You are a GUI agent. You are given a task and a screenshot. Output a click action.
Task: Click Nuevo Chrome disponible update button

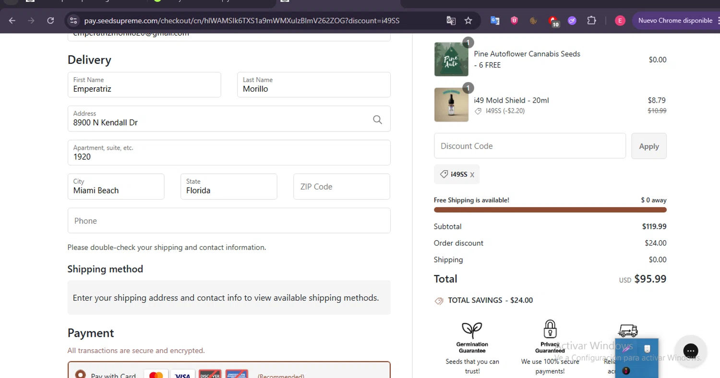coord(675,21)
